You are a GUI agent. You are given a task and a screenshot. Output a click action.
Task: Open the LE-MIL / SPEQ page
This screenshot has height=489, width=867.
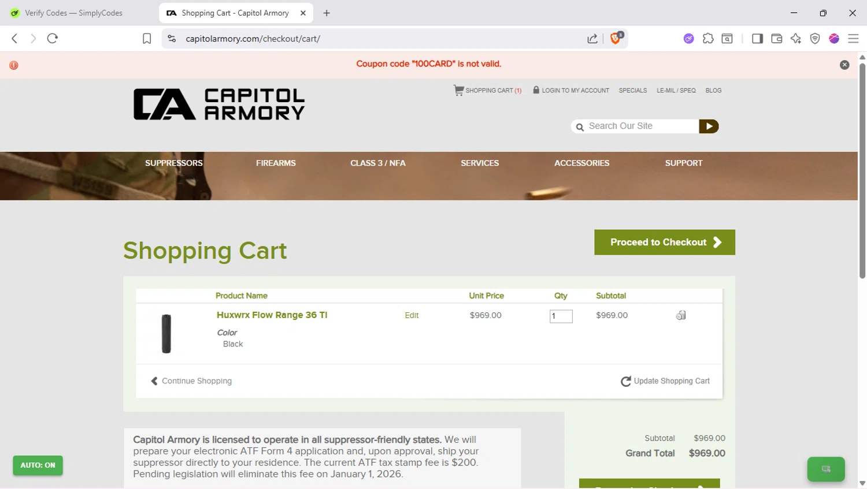point(676,91)
